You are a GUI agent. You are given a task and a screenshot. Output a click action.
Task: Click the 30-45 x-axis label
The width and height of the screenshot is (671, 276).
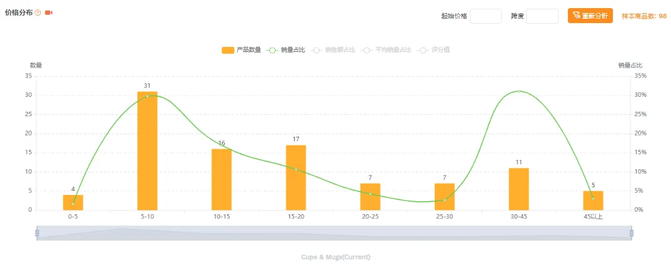[x=519, y=217]
